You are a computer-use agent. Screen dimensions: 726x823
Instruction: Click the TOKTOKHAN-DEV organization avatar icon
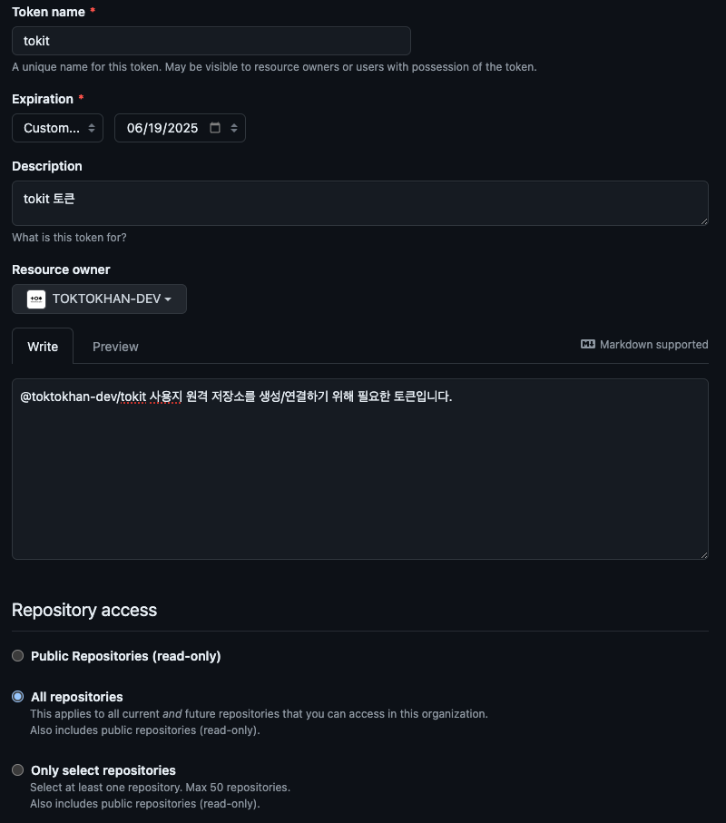[36, 299]
